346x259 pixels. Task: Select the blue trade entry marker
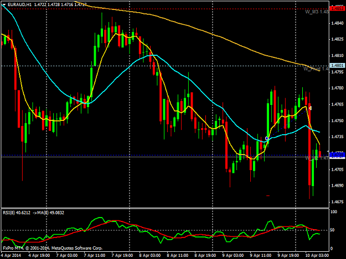click(267, 139)
